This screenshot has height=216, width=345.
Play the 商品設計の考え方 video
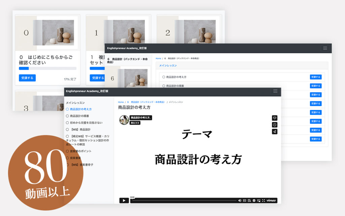(x=124, y=200)
